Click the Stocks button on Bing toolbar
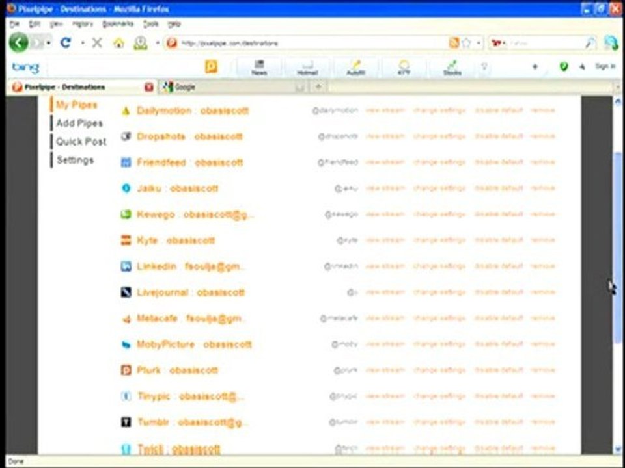Screen dimensions: 625x468 coord(452,67)
